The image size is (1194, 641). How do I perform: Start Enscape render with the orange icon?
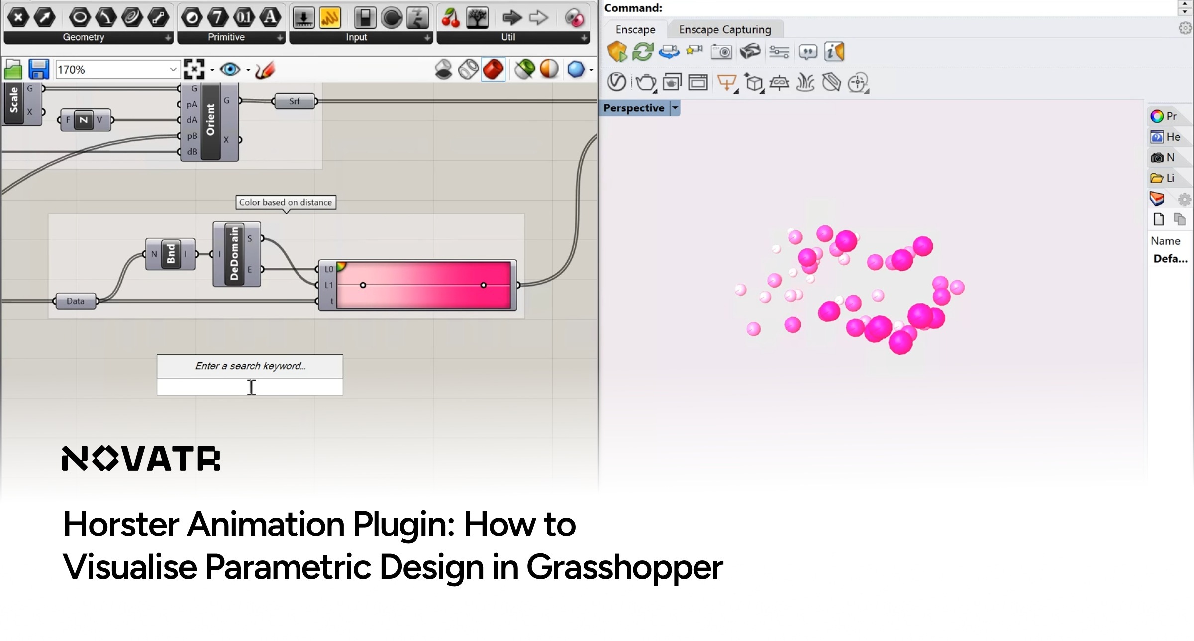(617, 52)
